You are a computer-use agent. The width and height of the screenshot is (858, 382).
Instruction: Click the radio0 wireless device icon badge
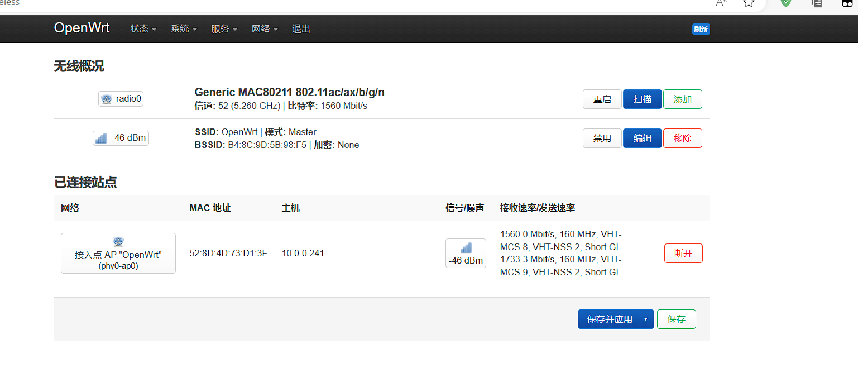121,99
